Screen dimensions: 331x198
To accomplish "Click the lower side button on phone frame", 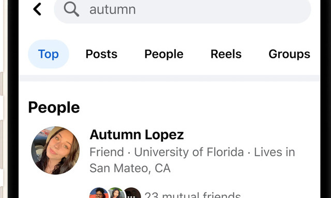I will [2, 144].
